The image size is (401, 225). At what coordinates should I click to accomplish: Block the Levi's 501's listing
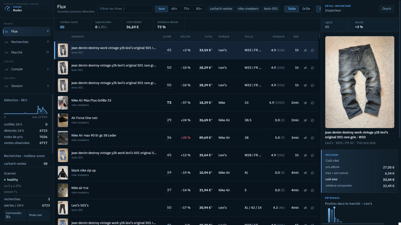312,208
